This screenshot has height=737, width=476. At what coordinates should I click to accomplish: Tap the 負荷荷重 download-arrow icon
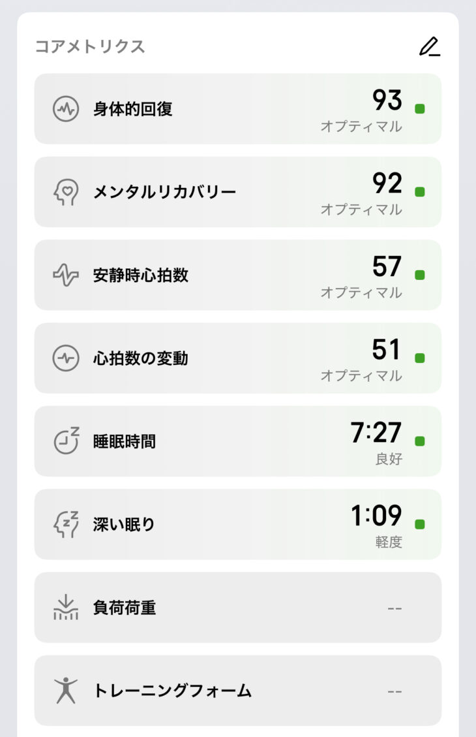[x=66, y=607]
